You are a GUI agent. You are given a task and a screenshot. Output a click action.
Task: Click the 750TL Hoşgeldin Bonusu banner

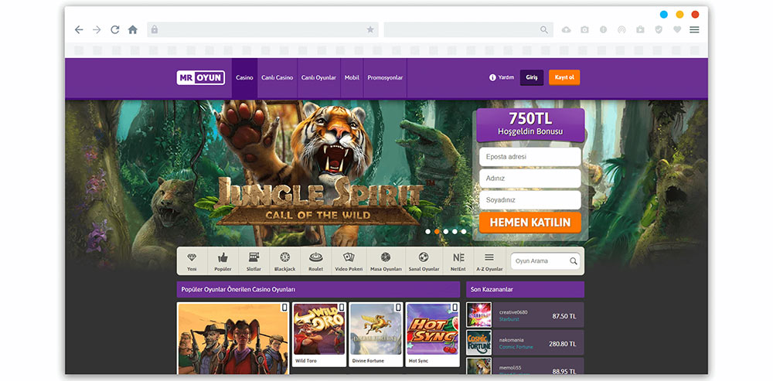click(x=530, y=124)
